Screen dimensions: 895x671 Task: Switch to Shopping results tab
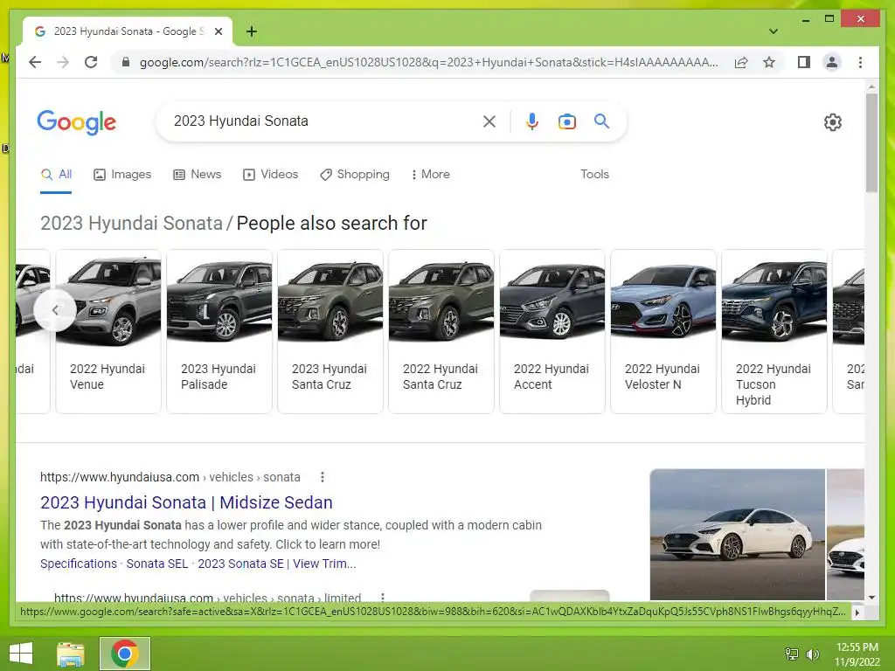click(x=355, y=175)
